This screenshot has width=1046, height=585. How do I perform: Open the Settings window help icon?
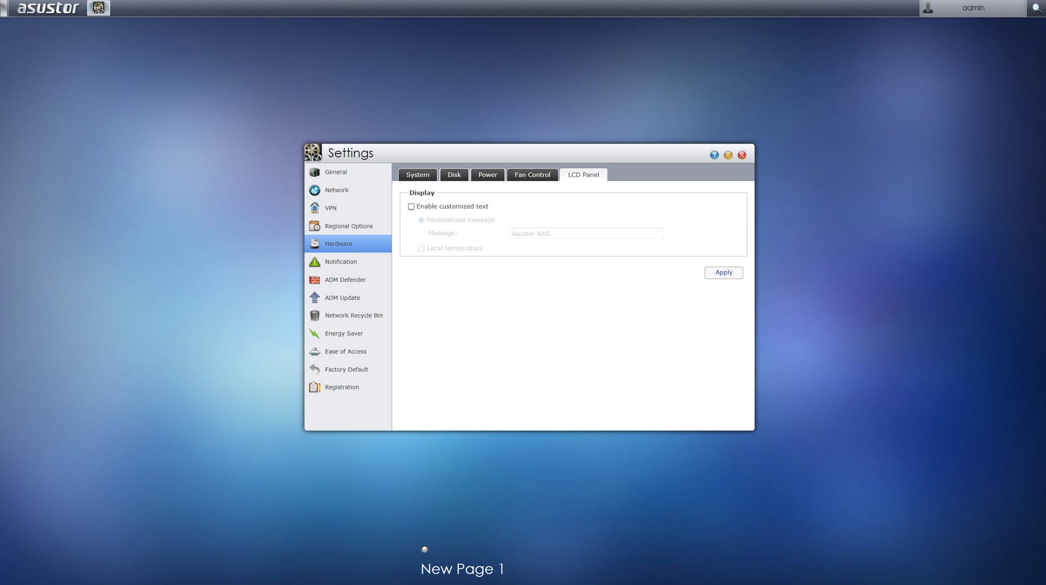(x=714, y=155)
